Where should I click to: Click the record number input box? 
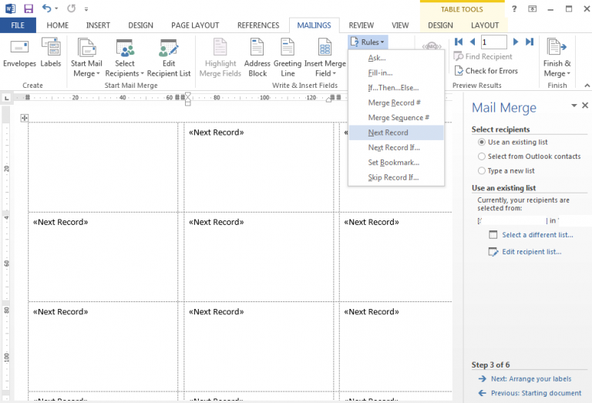494,42
